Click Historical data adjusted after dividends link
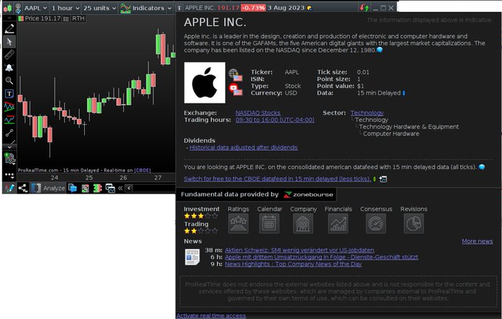The width and height of the screenshot is (502, 319). click(244, 148)
